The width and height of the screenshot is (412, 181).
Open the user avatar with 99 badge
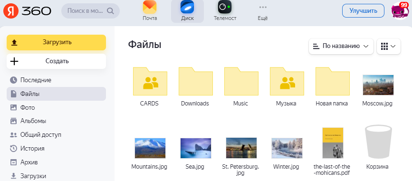pyautogui.click(x=400, y=11)
